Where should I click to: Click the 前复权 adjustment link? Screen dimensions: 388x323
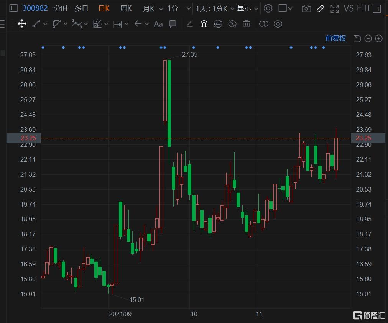335,38
